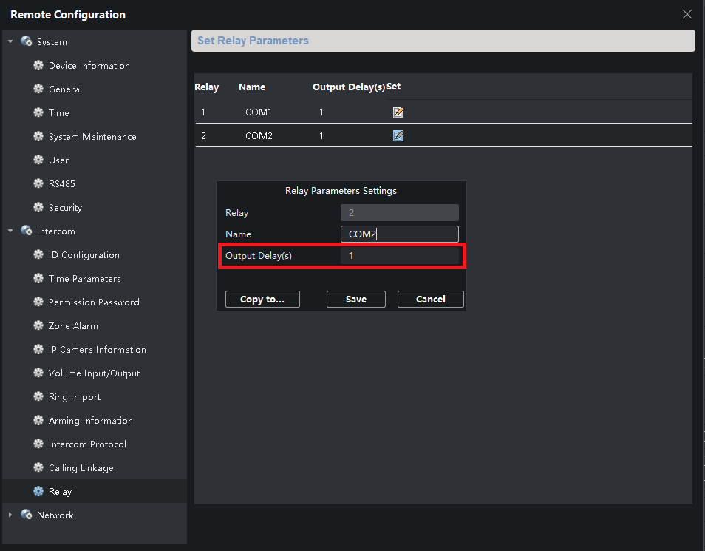705x551 pixels.
Task: Click the Copy to... button
Action: [262, 300]
